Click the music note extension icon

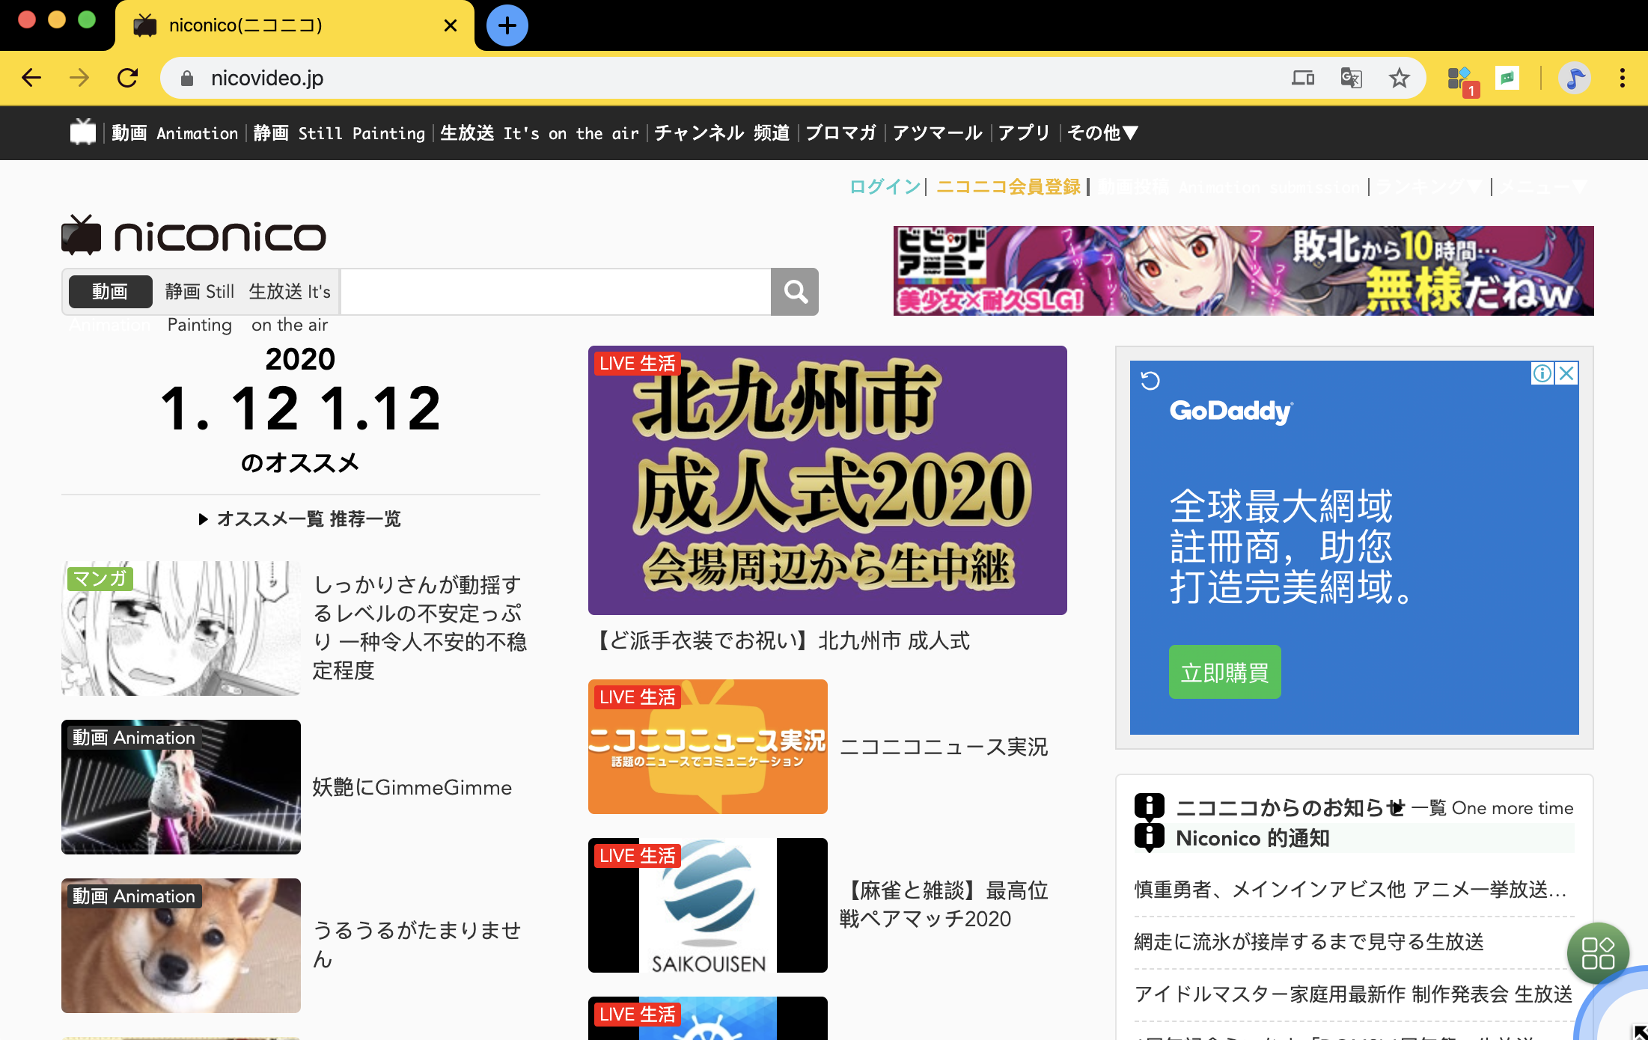click(x=1574, y=78)
